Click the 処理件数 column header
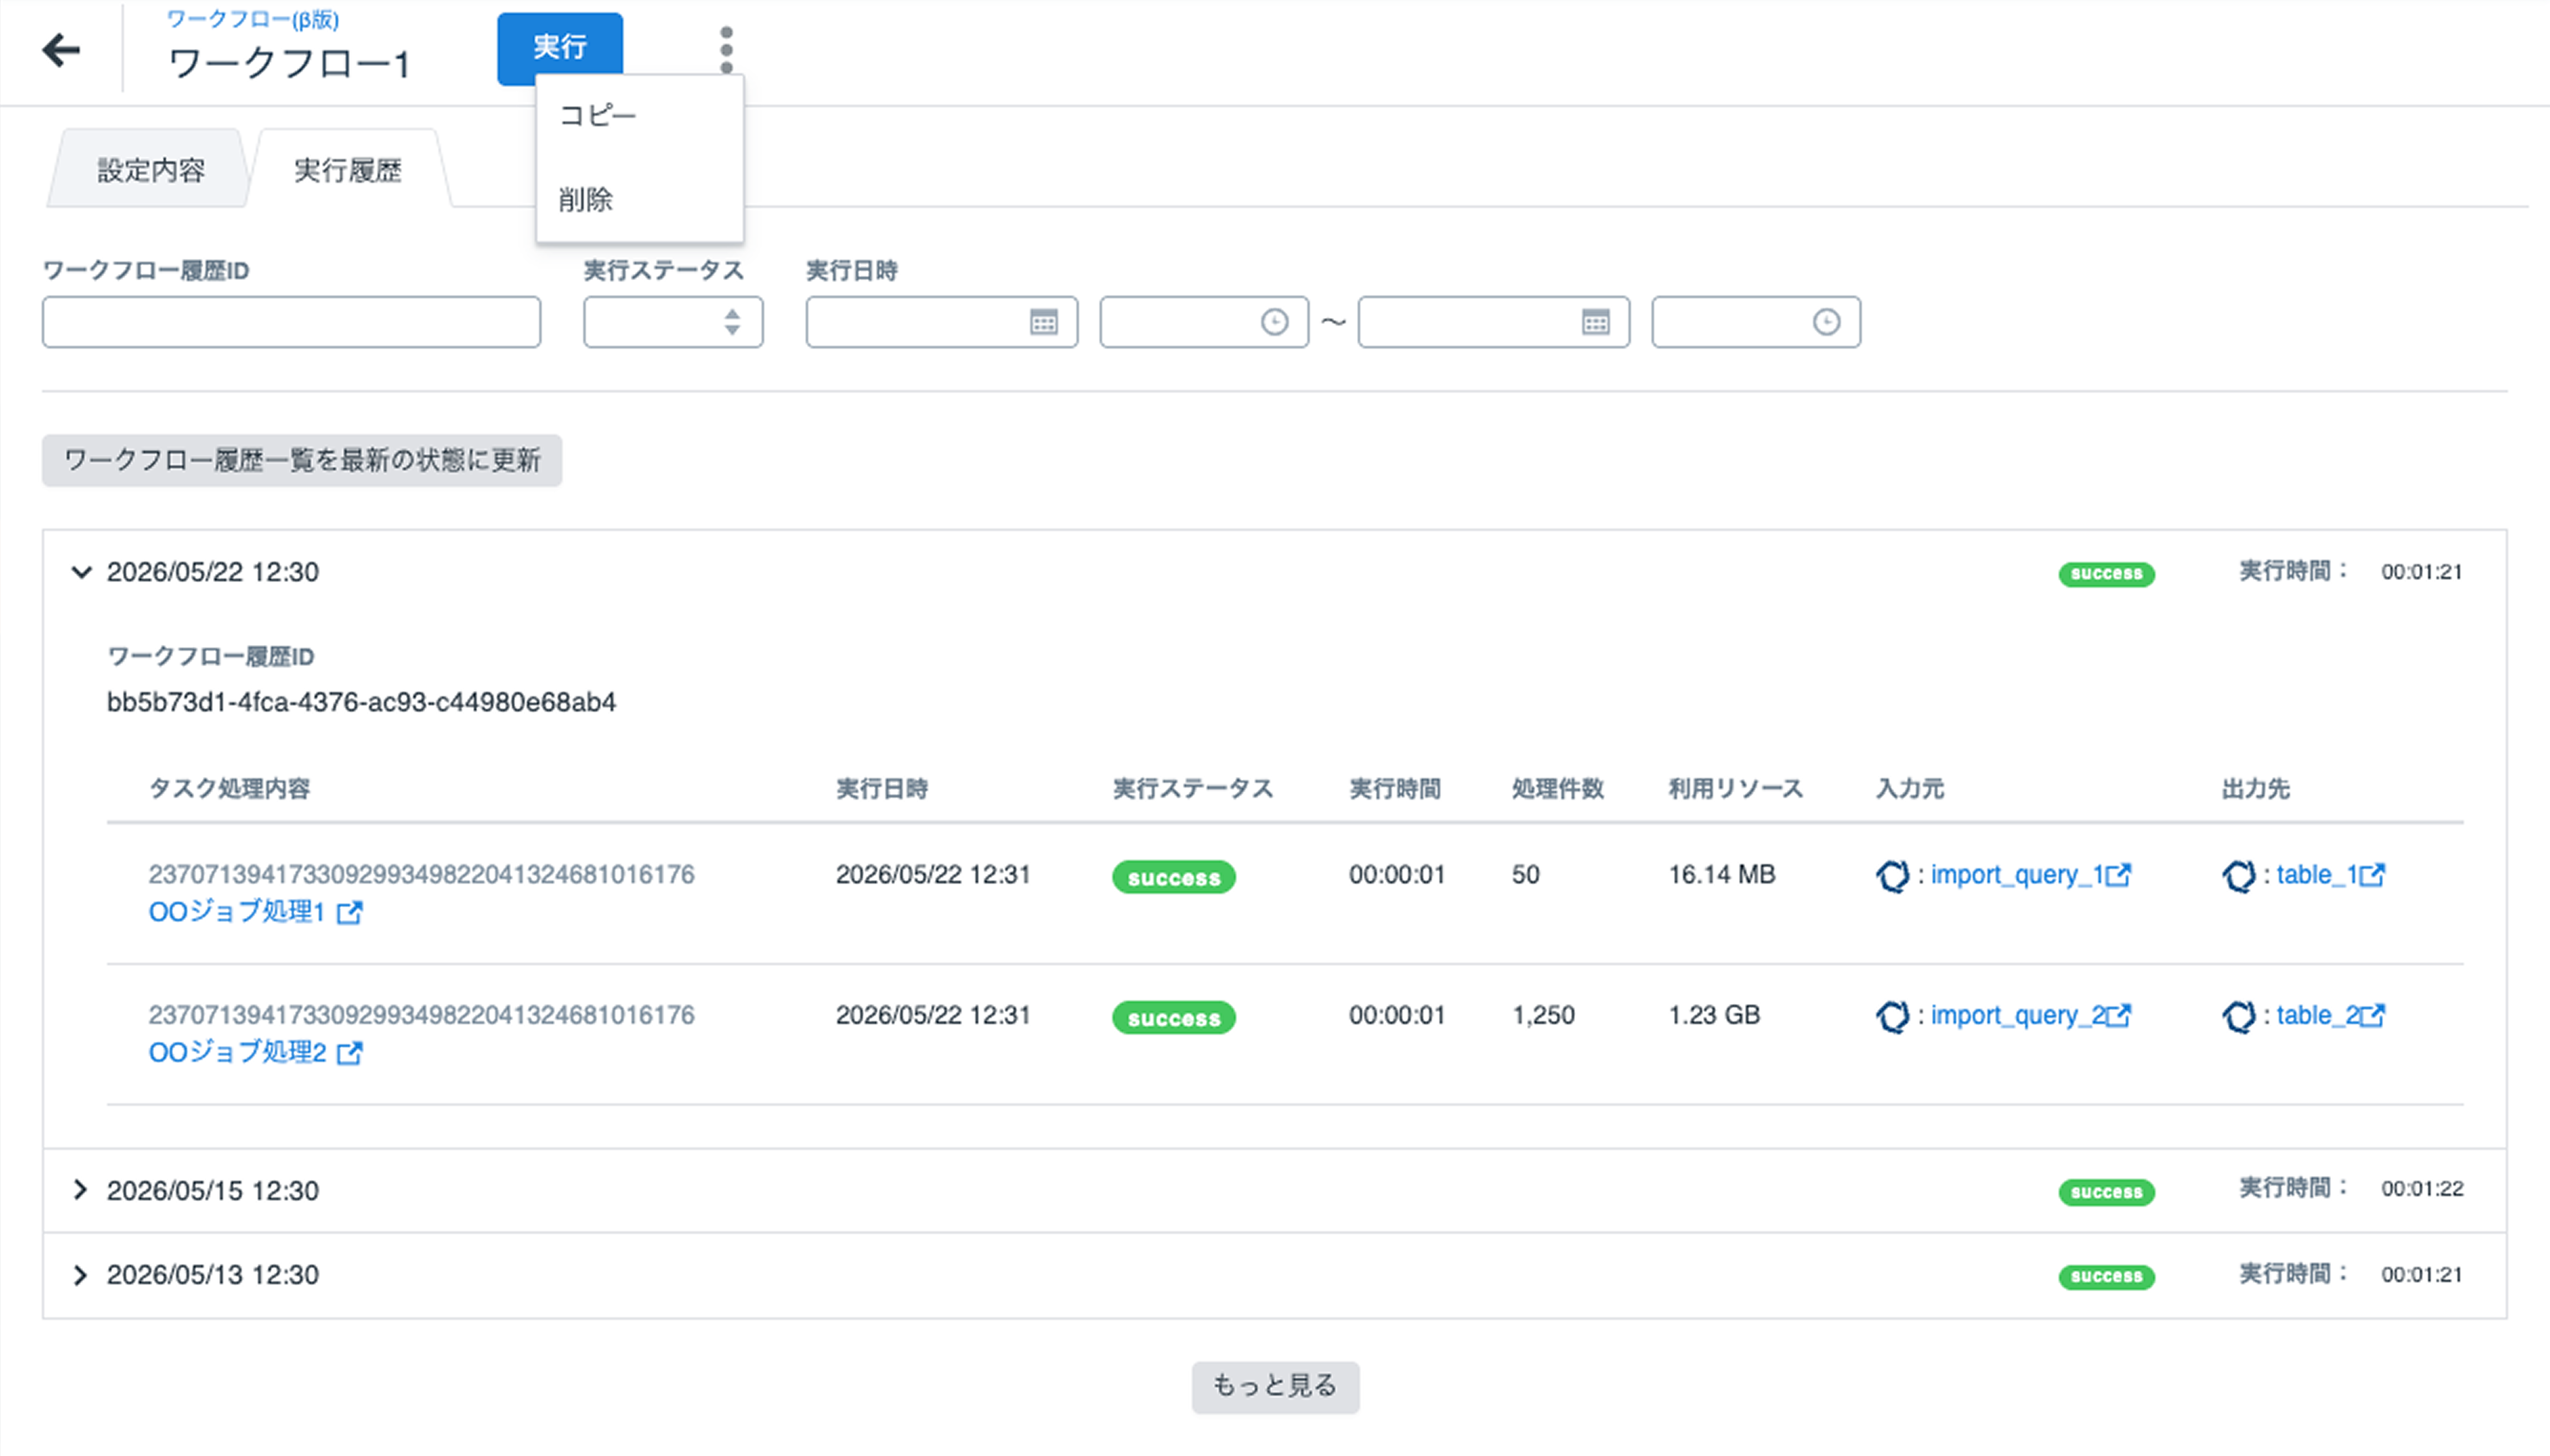Image resolution: width=2550 pixels, height=1456 pixels. pos(1558,788)
